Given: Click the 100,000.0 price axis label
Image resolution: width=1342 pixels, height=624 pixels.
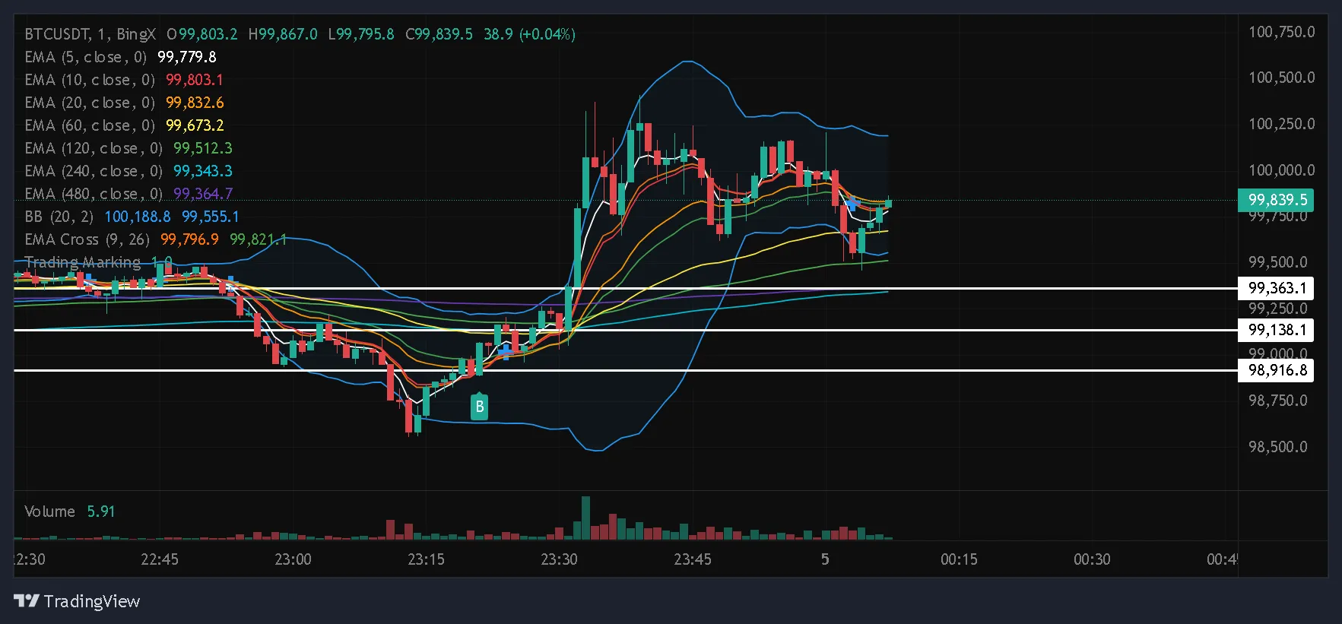Looking at the screenshot, I should (1281, 170).
